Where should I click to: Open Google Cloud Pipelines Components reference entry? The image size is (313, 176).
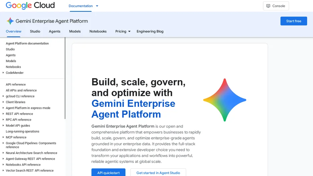(x=31, y=145)
